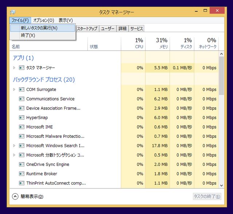Click the タスクの終了(E) button
This screenshot has width=233, height=214.
(x=207, y=196)
